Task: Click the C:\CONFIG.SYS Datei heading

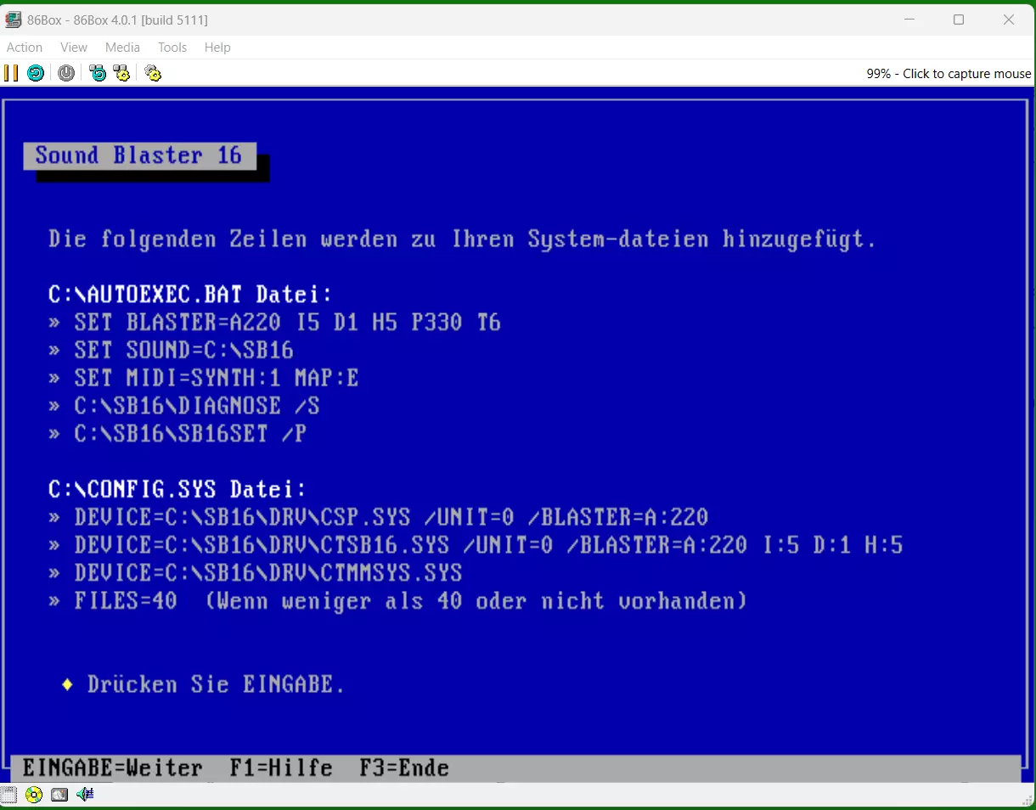Action: click(x=177, y=490)
